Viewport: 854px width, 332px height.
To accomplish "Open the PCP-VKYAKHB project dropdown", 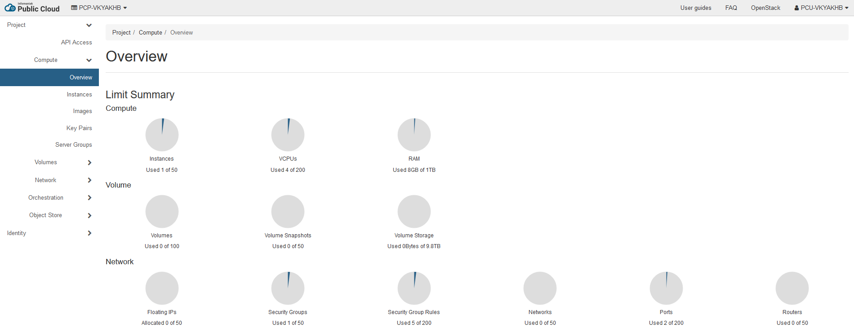I will pos(99,8).
